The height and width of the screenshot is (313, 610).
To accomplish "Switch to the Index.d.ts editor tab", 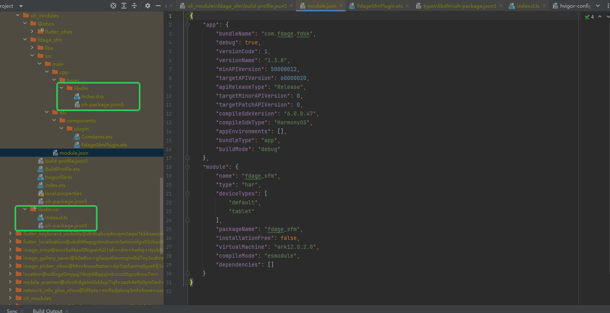I will (528, 6).
